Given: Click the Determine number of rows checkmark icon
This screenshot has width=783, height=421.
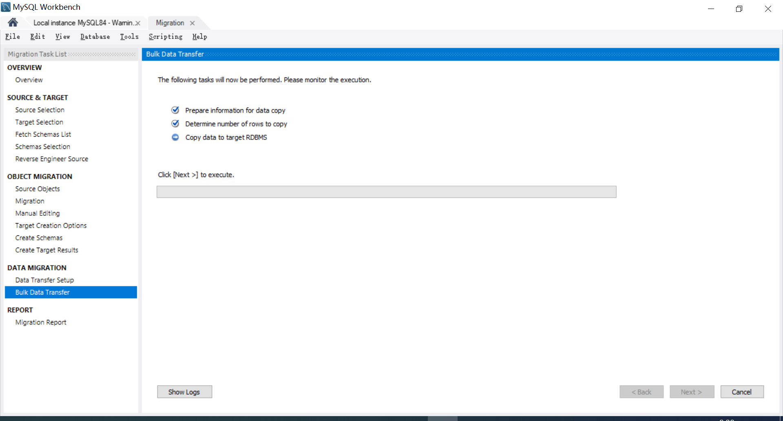Looking at the screenshot, I should coord(175,124).
